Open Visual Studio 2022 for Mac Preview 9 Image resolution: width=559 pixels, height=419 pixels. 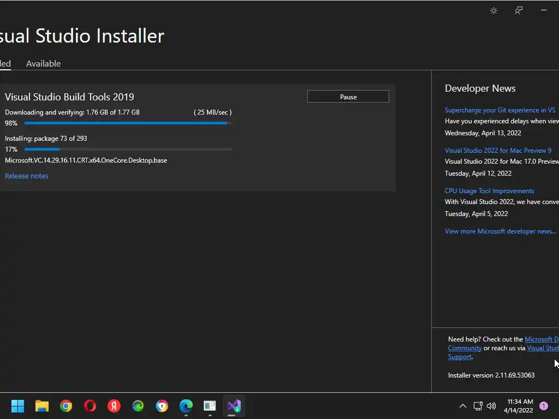click(x=498, y=151)
